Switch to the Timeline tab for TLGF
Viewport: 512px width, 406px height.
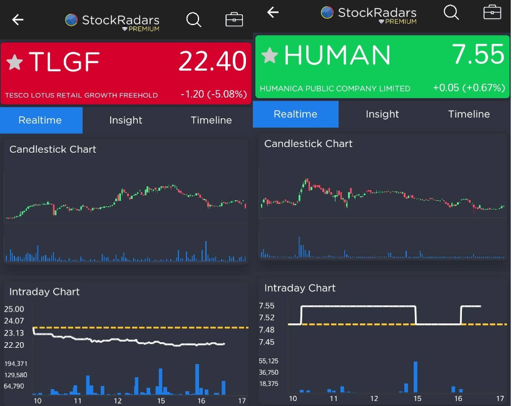click(211, 120)
